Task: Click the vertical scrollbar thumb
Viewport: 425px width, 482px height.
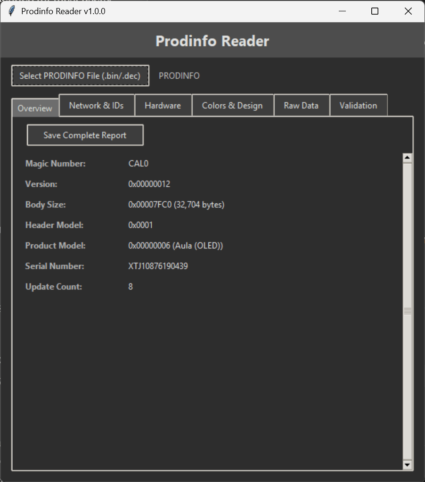Action: pyautogui.click(x=407, y=311)
